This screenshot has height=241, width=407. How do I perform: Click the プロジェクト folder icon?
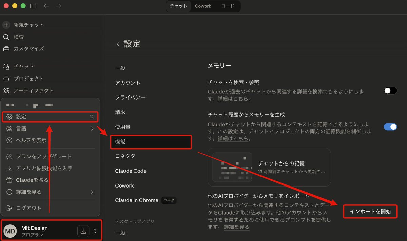(x=6, y=79)
